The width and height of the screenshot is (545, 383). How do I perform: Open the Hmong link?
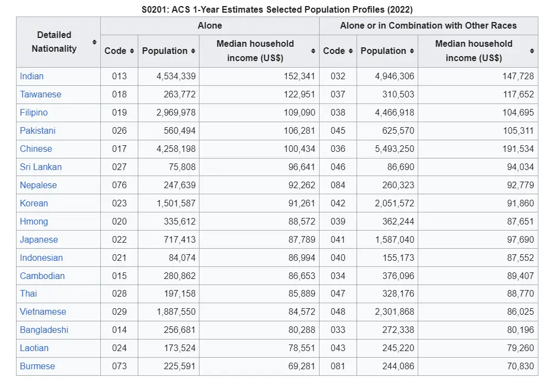click(x=34, y=221)
